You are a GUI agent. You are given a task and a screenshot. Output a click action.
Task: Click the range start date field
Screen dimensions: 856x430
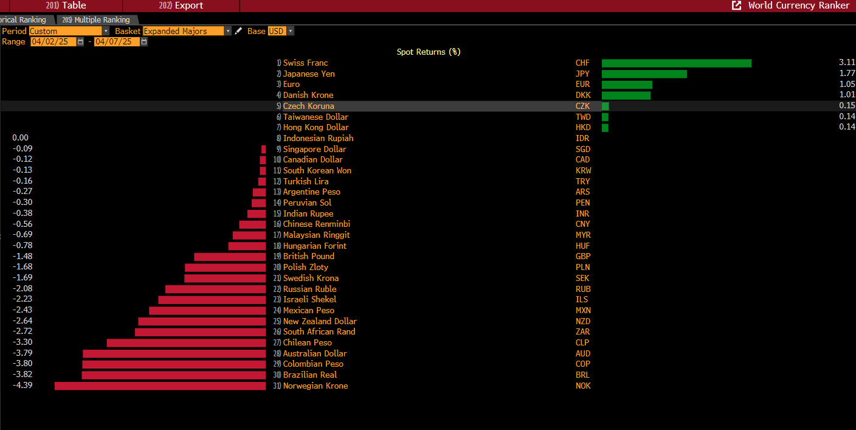[53, 42]
